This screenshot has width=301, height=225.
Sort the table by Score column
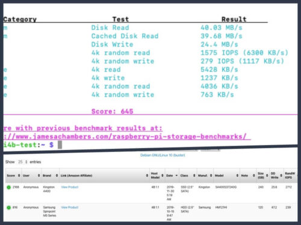pos(13,176)
